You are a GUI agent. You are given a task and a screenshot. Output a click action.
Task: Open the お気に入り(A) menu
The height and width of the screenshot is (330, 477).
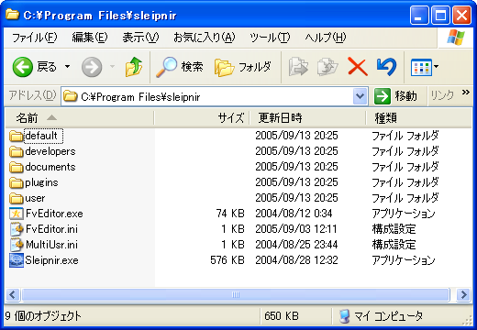205,38
